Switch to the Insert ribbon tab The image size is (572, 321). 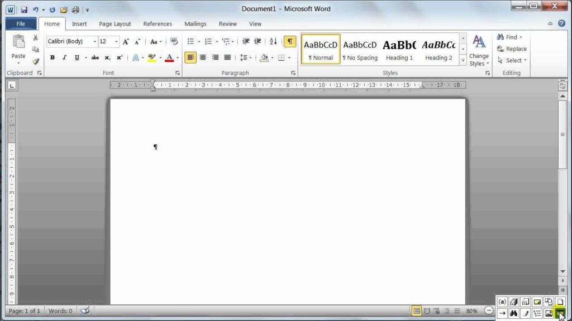pyautogui.click(x=79, y=23)
